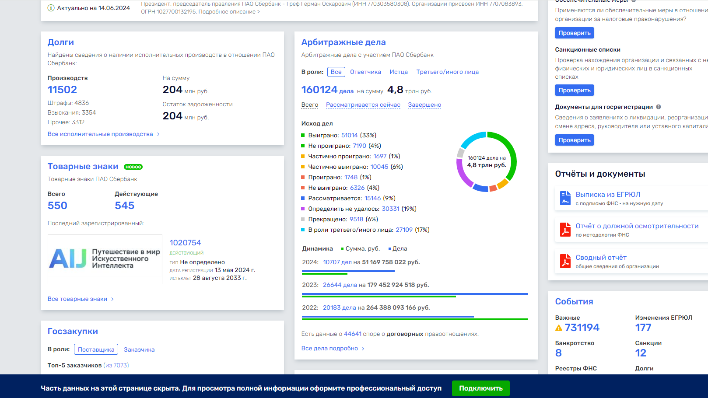Screen dimensions: 708x398
Task: Open the Выписка из ЕГРЮЛ link text
Action: pos(608,195)
